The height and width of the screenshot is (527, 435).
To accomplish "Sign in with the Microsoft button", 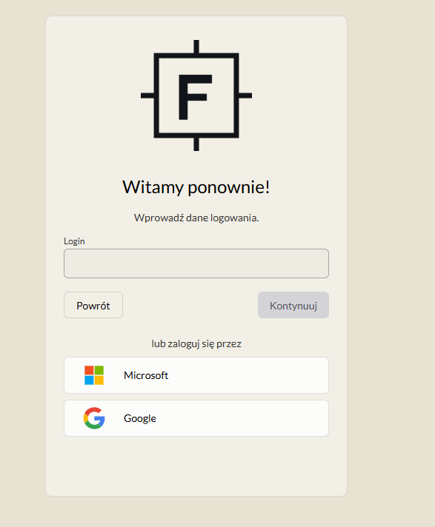I will 196,375.
